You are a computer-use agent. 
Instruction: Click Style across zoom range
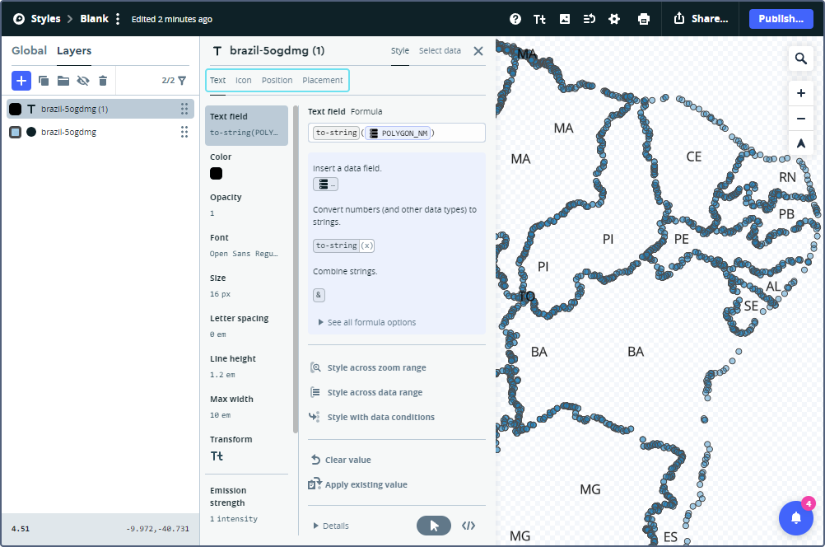[376, 367]
